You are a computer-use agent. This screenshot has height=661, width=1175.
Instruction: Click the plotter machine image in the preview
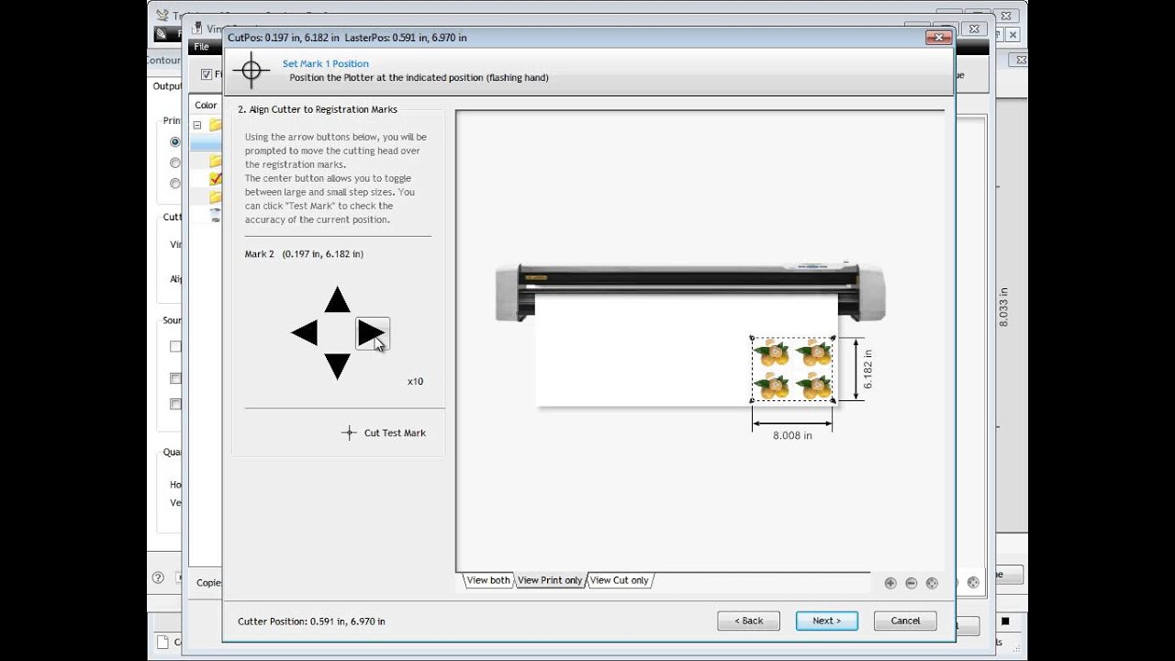click(690, 291)
